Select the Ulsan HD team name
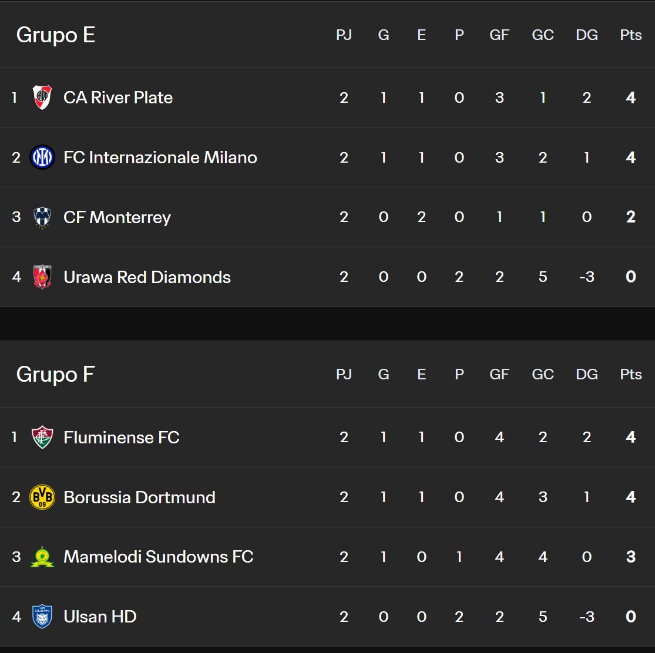This screenshot has height=653, width=655. 100,617
